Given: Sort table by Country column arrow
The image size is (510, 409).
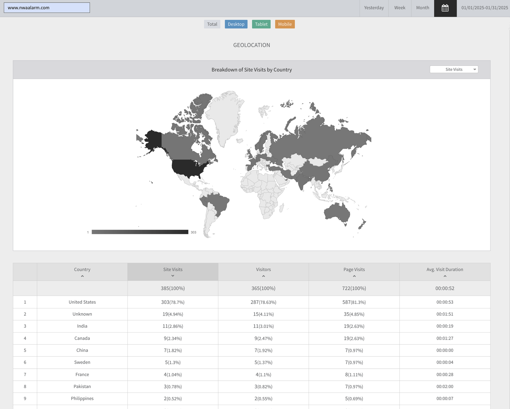Looking at the screenshot, I should tap(82, 276).
